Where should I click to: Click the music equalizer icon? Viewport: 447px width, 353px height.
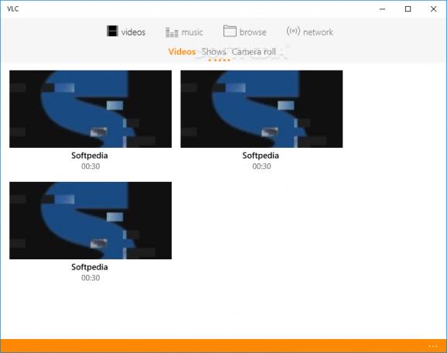coord(172,32)
